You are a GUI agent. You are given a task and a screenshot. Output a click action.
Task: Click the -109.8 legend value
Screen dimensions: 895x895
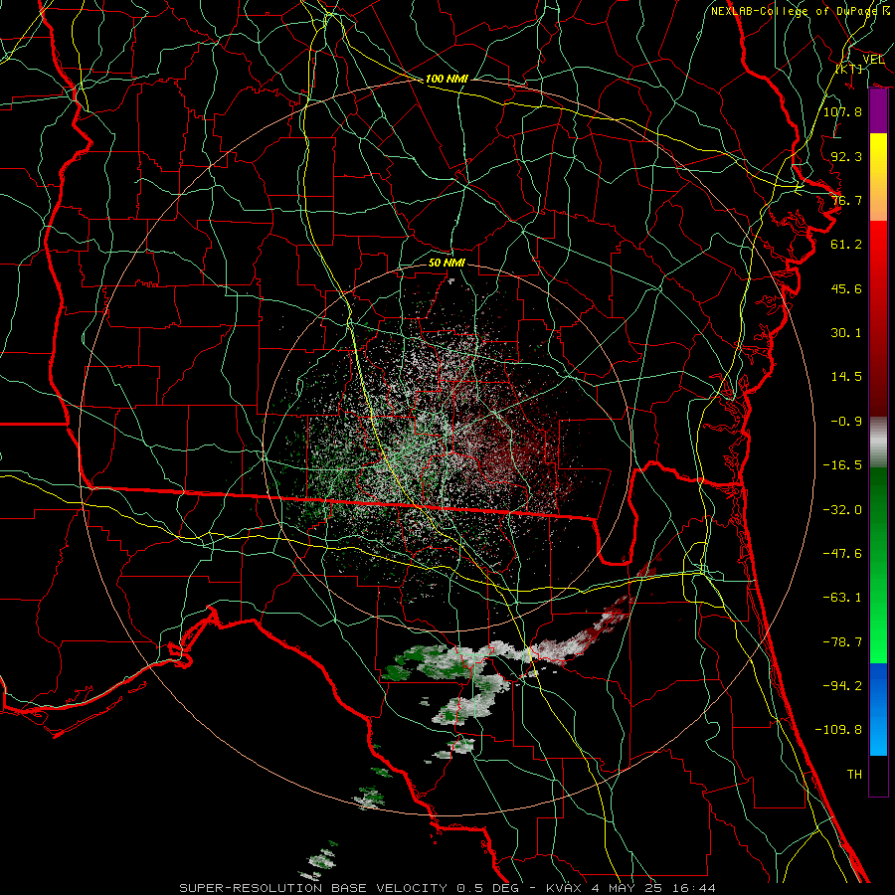click(838, 730)
